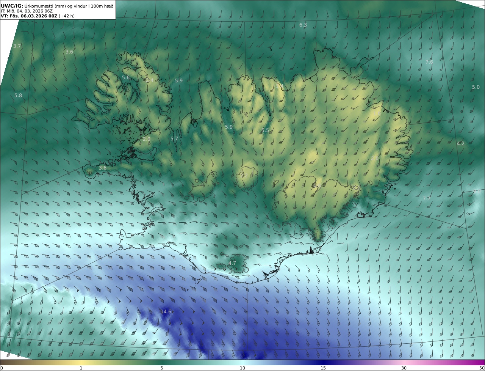Click the valid time line 'VT: Fös. 06.03.2026 00Z'
Image resolution: width=485 pixels, height=371 pixels.
(29, 16)
